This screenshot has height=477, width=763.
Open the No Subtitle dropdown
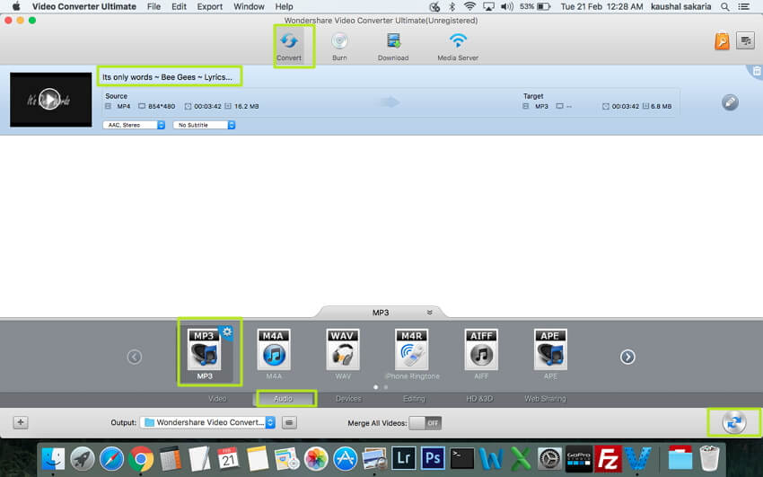[x=204, y=125]
